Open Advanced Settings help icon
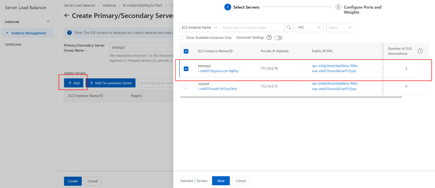Screen dimensions: 435x188 pyautogui.click(x=269, y=37)
